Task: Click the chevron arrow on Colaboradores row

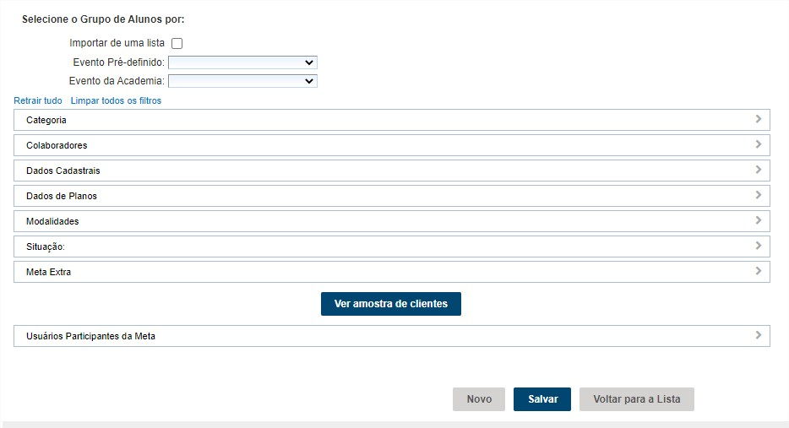Action: (x=759, y=145)
